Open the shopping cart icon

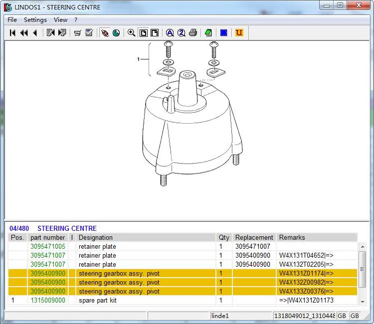coord(77,33)
